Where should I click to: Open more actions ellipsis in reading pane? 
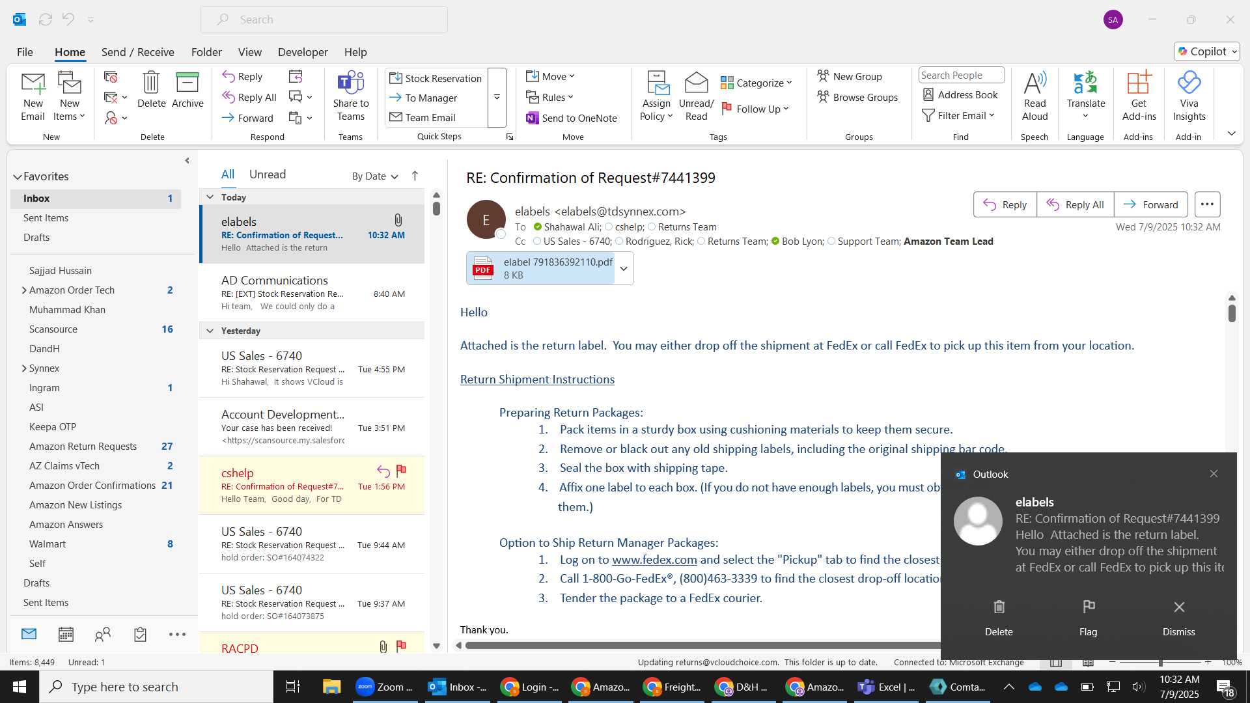1207,204
